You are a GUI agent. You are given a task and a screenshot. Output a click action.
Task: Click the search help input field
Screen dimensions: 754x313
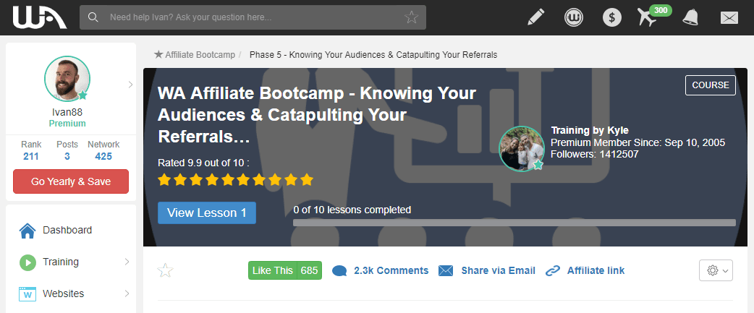pos(253,17)
